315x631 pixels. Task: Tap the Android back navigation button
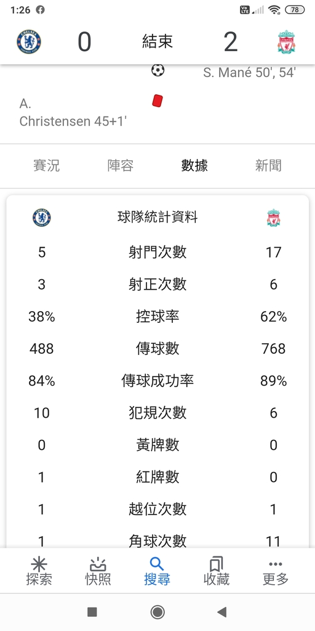[221, 612]
